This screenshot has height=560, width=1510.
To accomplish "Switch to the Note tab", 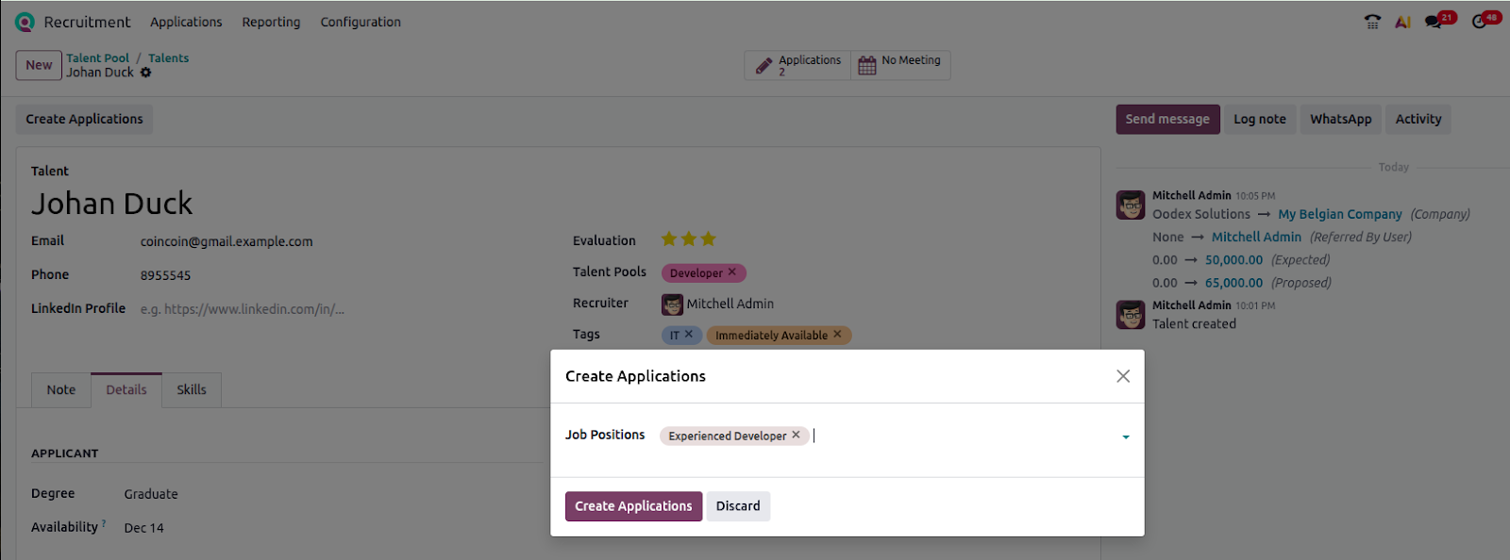I will 61,389.
